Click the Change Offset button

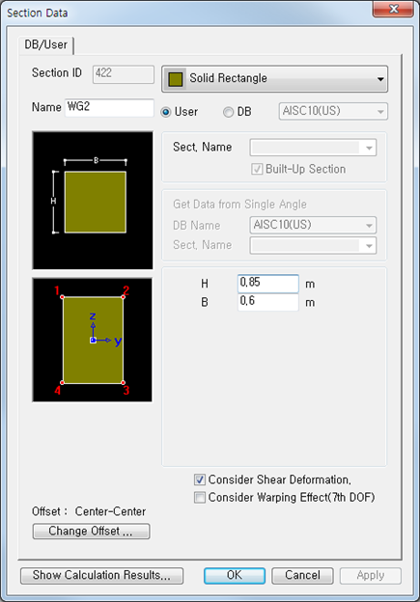coord(91,531)
